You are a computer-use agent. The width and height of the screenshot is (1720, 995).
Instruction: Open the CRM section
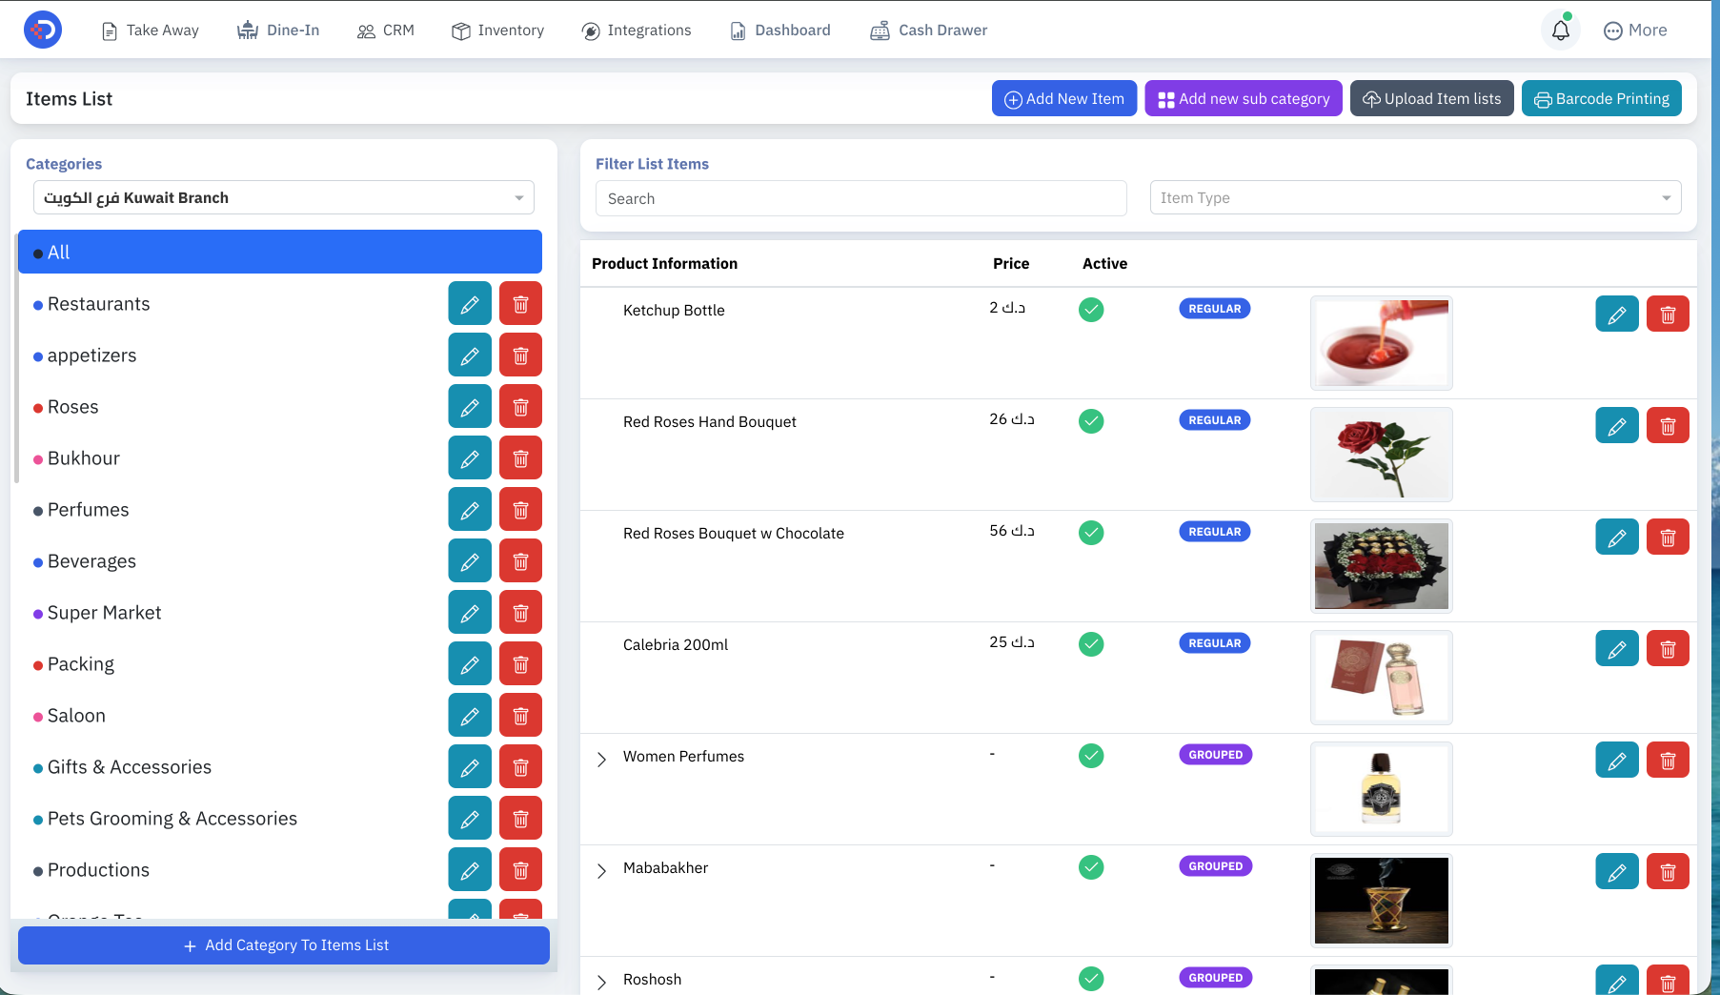[386, 30]
